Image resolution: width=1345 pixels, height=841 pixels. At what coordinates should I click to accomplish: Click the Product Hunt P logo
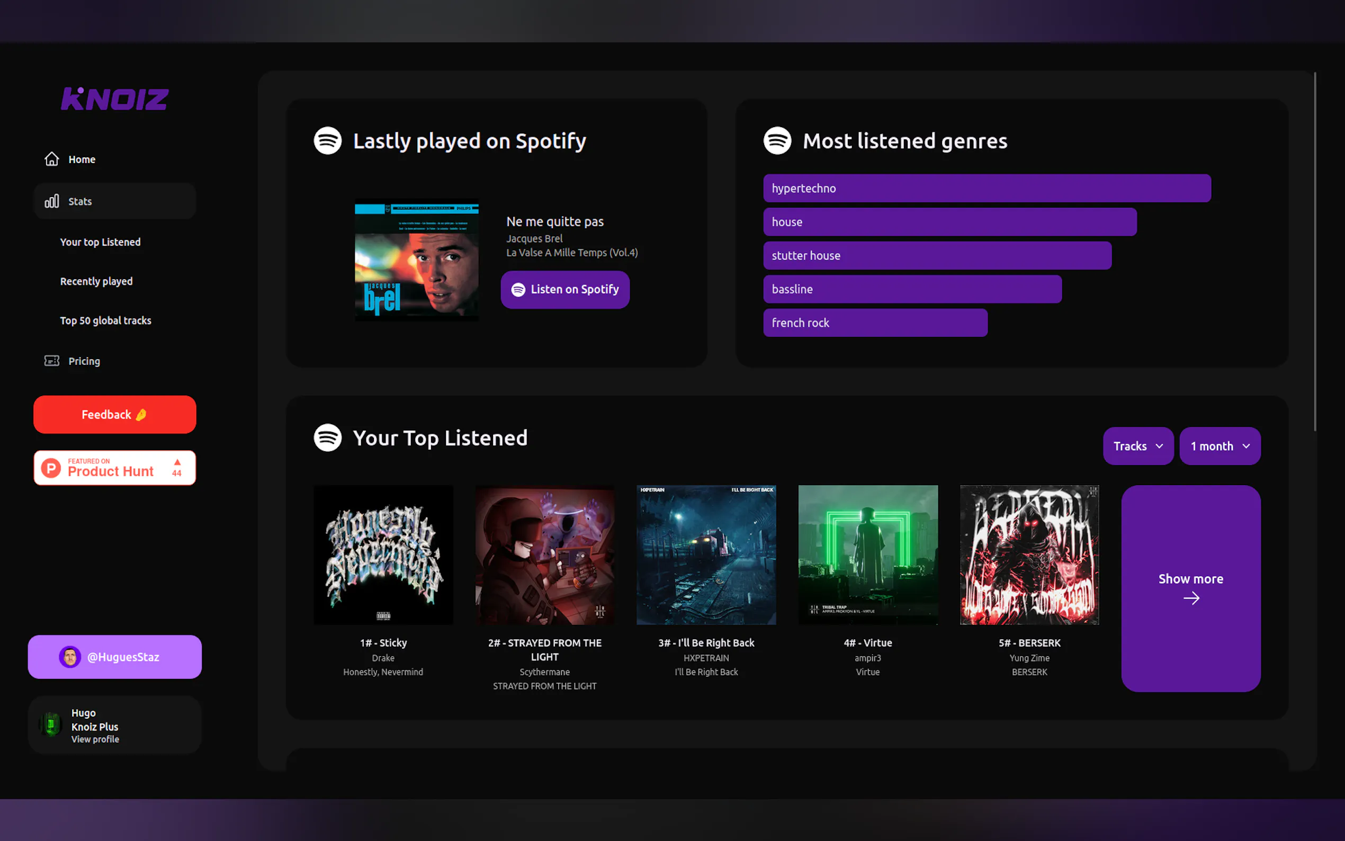51,468
